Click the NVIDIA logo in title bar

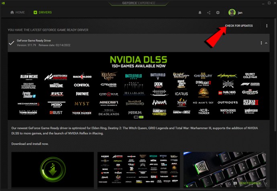[3, 3]
